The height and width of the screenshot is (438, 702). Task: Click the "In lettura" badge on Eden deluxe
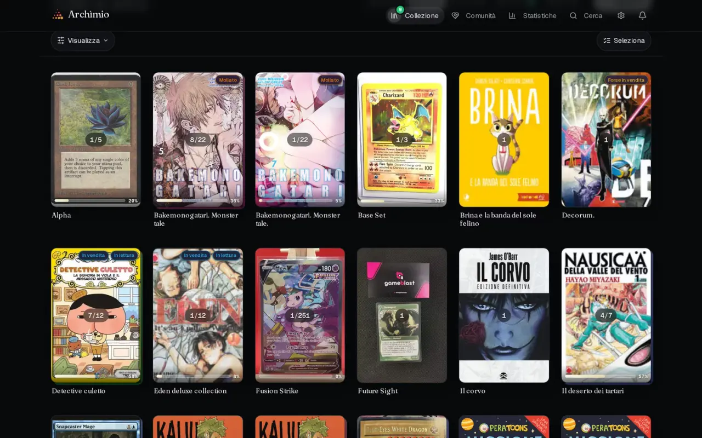[226, 255]
